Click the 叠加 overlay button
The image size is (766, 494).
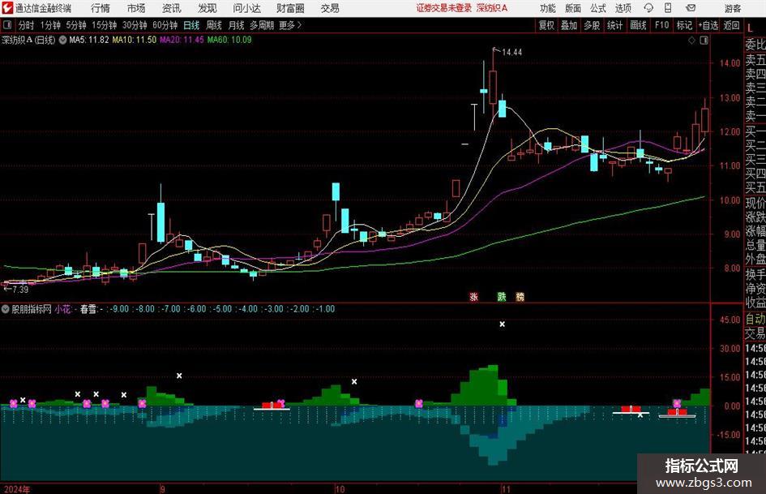tap(569, 25)
